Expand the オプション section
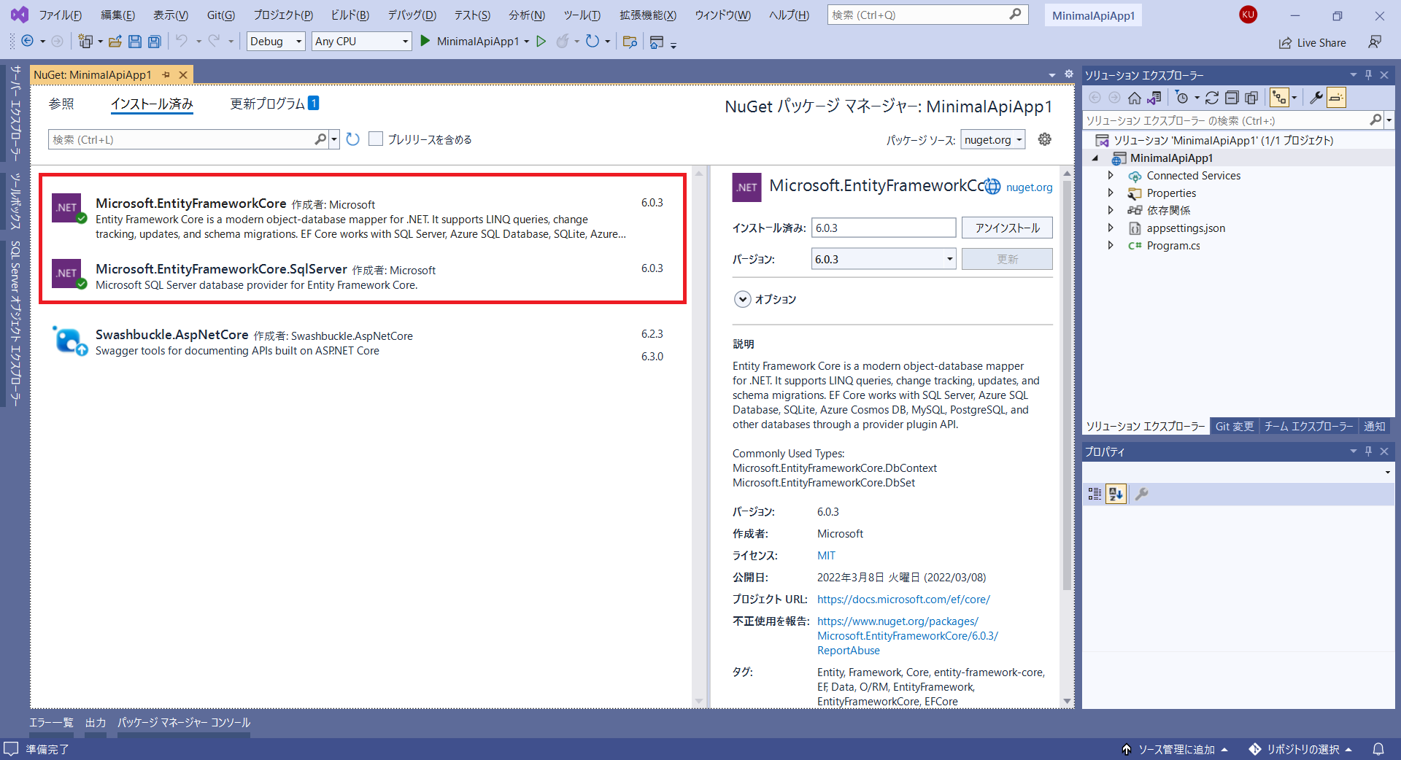The height and width of the screenshot is (760, 1401). (x=743, y=299)
